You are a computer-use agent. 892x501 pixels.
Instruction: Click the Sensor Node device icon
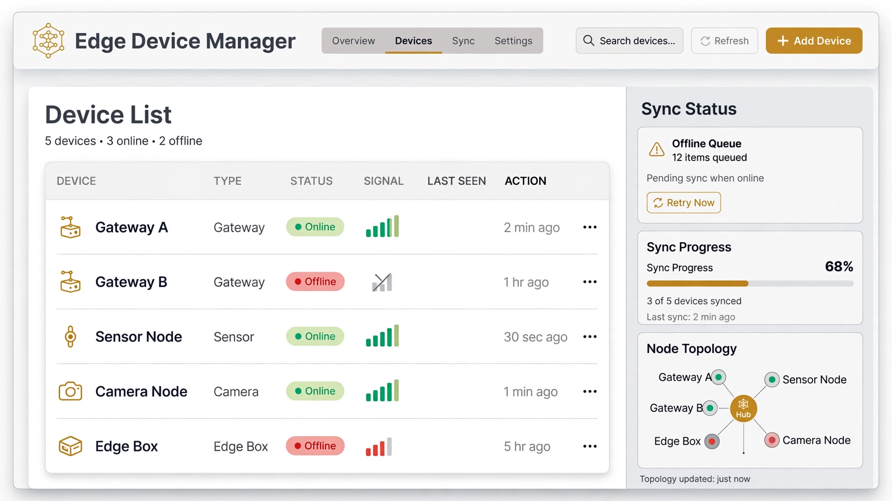pyautogui.click(x=70, y=337)
